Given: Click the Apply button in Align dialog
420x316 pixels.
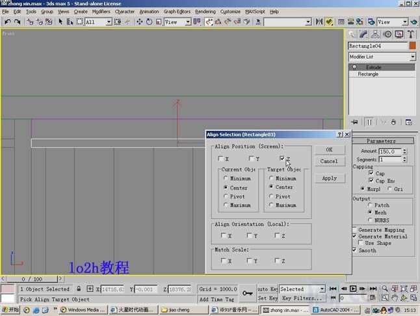Looking at the screenshot, I should (330, 178).
